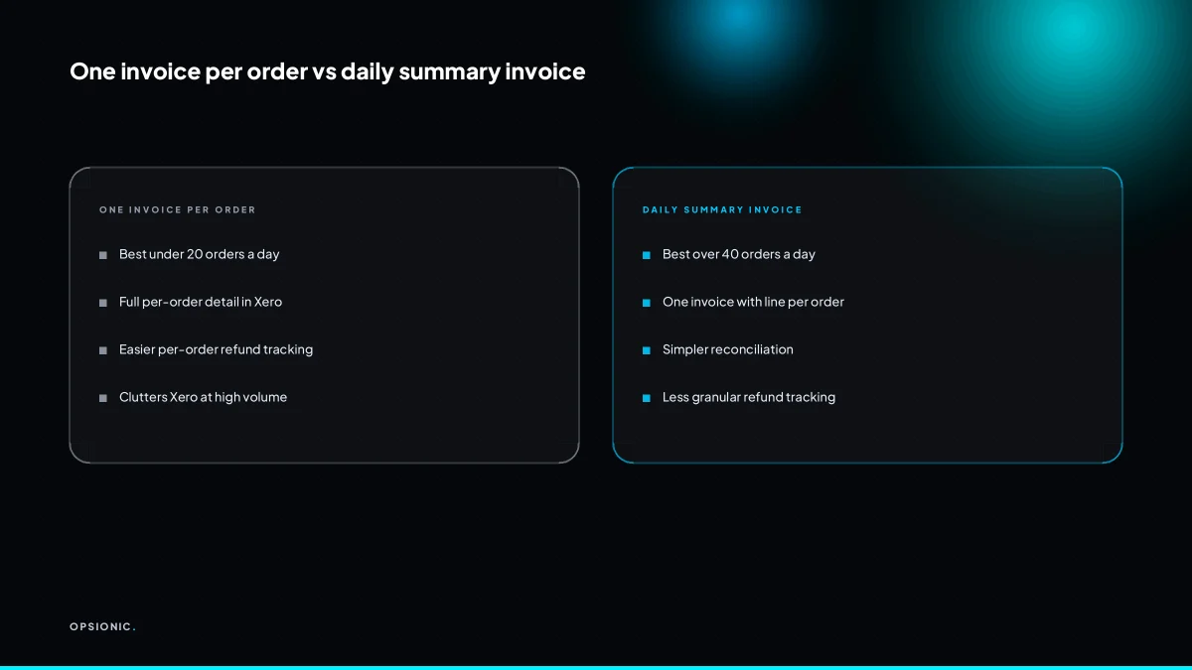Click the OPSIONIC footer logo text

point(102,626)
